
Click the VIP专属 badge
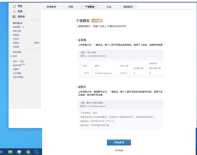coord(97,21)
